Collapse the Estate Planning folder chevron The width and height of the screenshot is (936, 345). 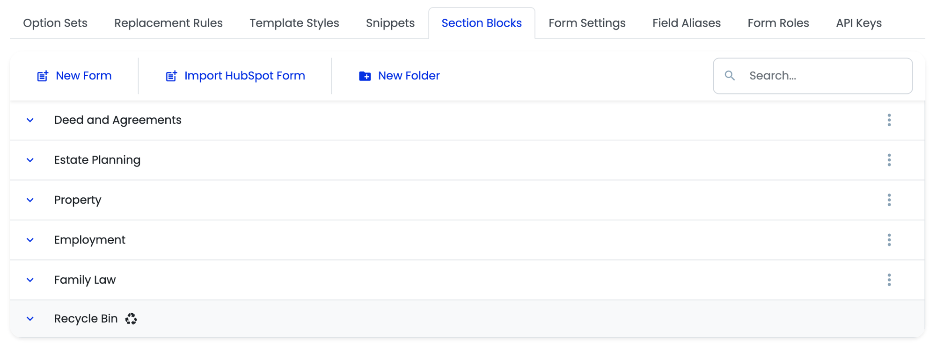point(30,160)
